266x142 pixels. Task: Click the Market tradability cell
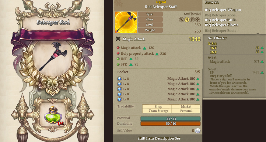pos(186,106)
